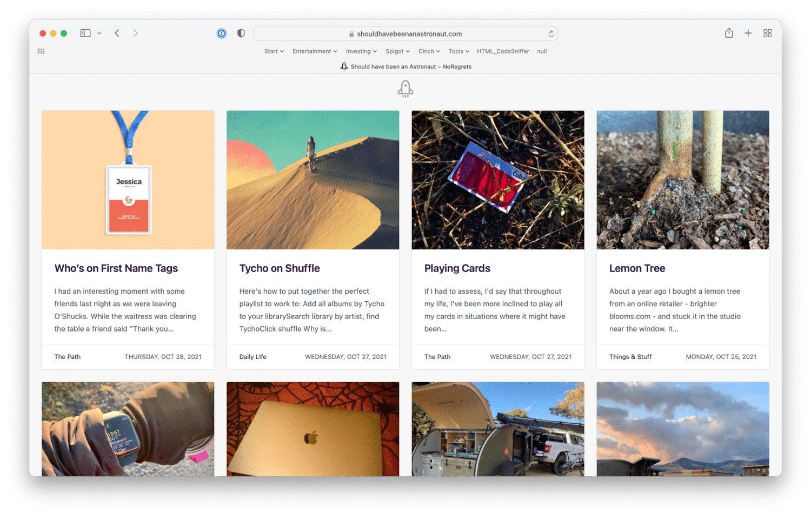Expand the Entertainment bookmarks folder
Viewport: 811px width, 515px height.
pos(315,51)
